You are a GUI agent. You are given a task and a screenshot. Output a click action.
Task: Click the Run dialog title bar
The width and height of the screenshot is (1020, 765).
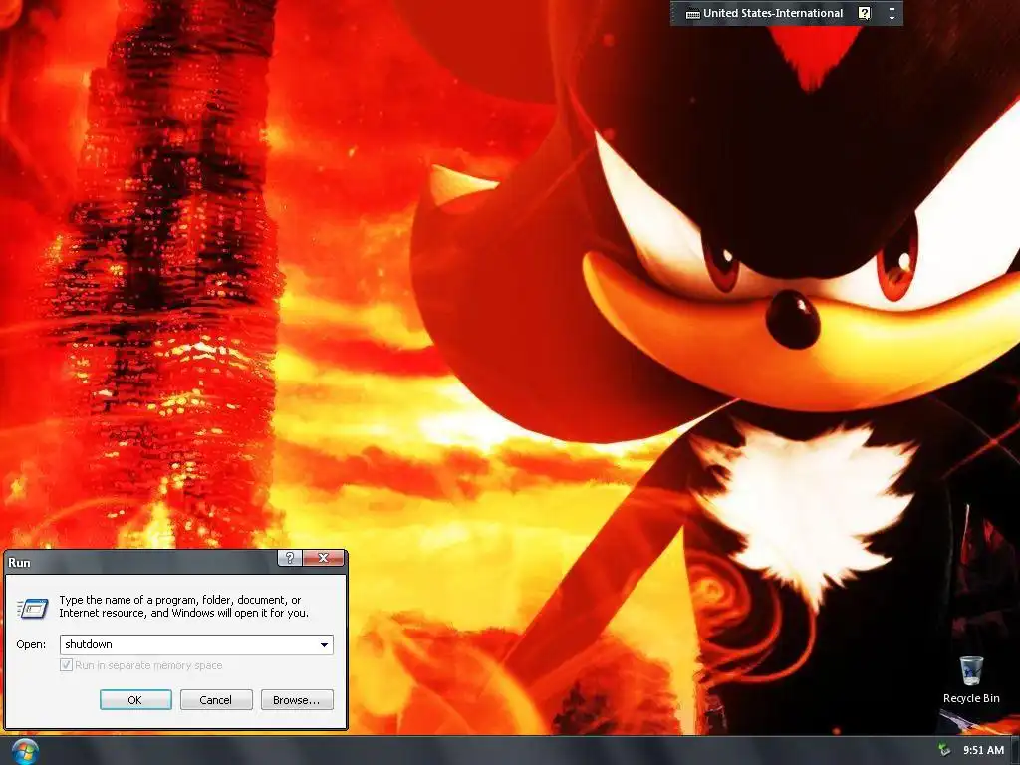coord(139,562)
